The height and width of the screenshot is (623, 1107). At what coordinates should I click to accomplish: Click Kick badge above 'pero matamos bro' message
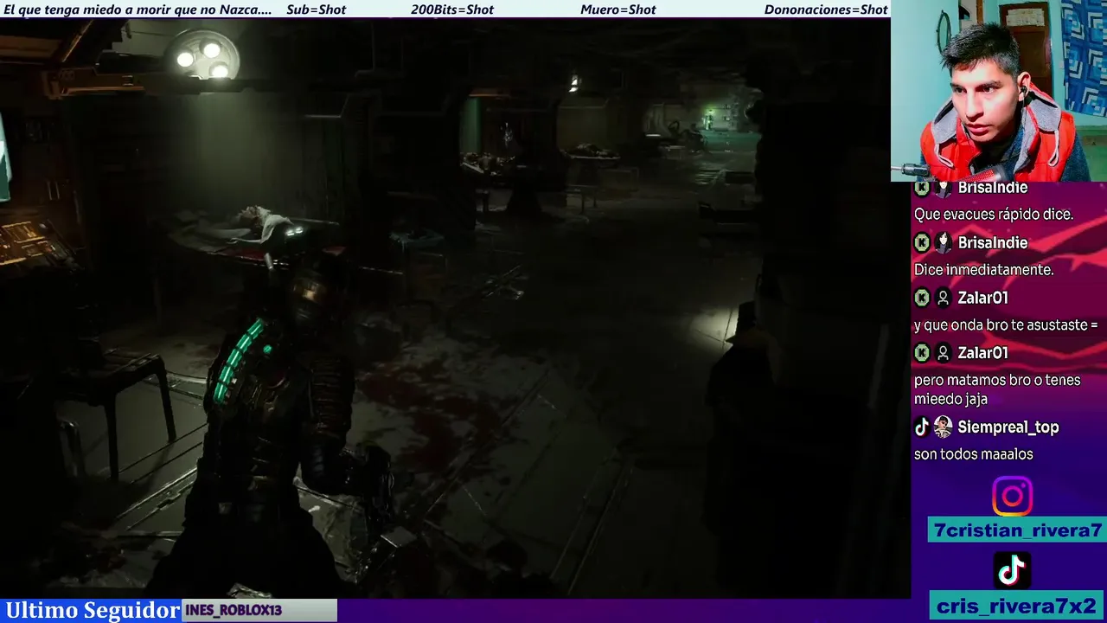coord(922,353)
